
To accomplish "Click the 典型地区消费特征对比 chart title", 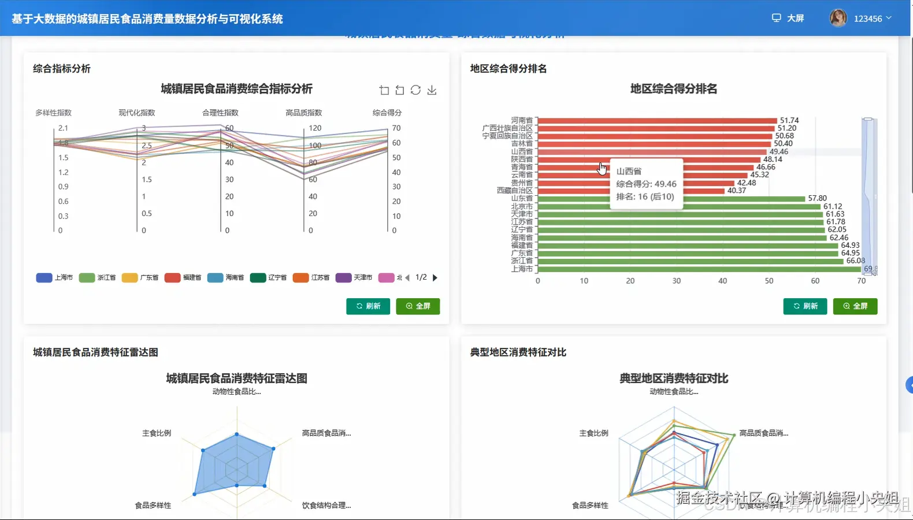I will [x=674, y=378].
